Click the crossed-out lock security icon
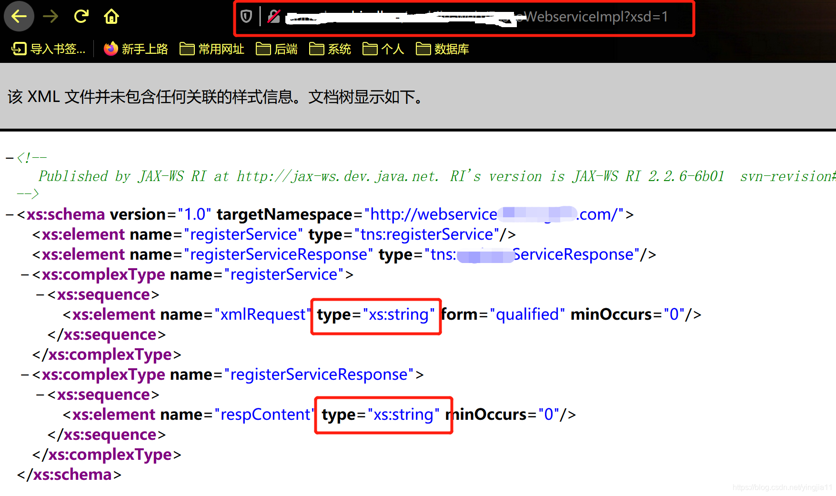Viewport: 836px width, 496px height. click(x=273, y=16)
